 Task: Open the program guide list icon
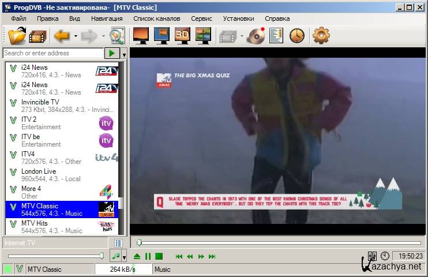[x=276, y=36]
